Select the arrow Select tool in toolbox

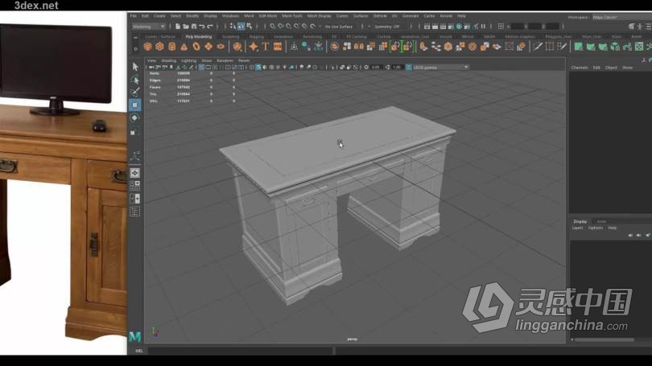(x=135, y=67)
